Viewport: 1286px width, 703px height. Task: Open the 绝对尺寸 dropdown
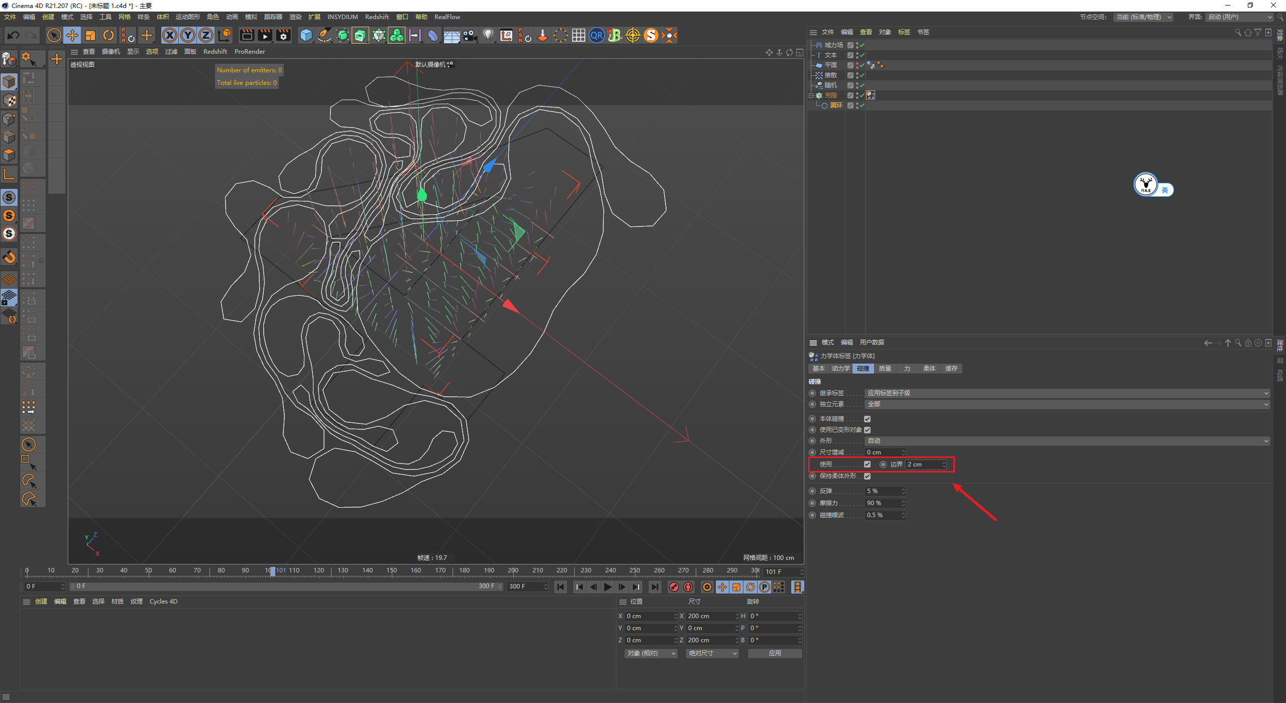coord(712,653)
